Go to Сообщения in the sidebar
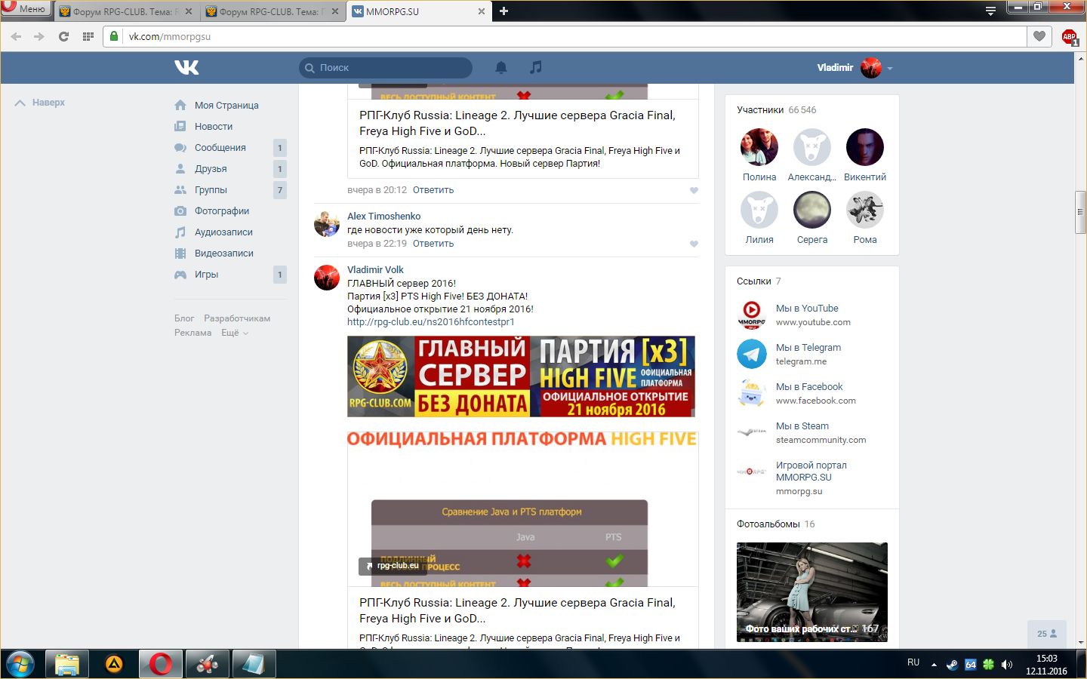Image resolution: width=1087 pixels, height=679 pixels. click(220, 148)
